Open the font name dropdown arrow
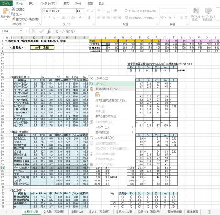 (x=75, y=11)
